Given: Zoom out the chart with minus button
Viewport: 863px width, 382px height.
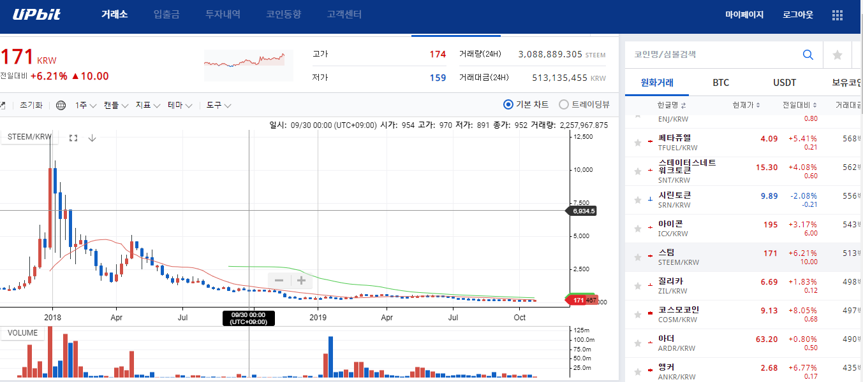Looking at the screenshot, I should tap(279, 280).
